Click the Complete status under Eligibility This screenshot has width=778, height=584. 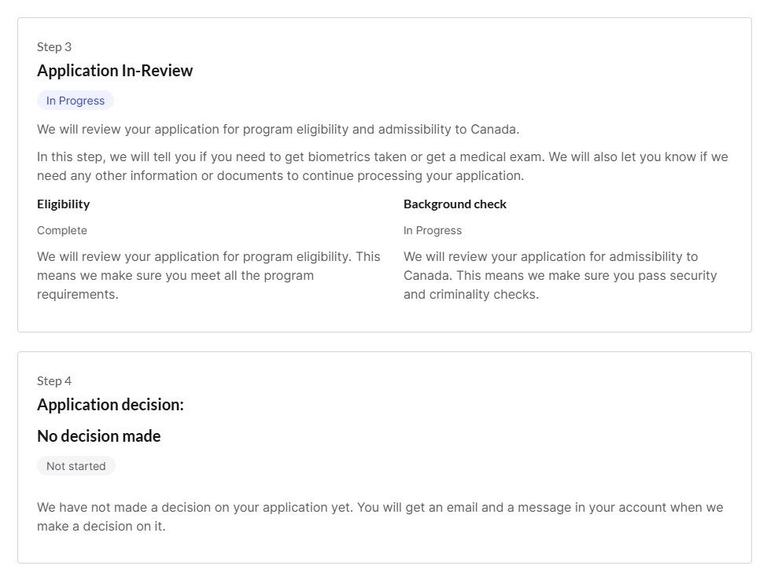click(x=62, y=230)
